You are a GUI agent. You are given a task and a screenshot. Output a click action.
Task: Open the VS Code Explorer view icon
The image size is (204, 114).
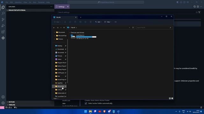coord(3,7)
